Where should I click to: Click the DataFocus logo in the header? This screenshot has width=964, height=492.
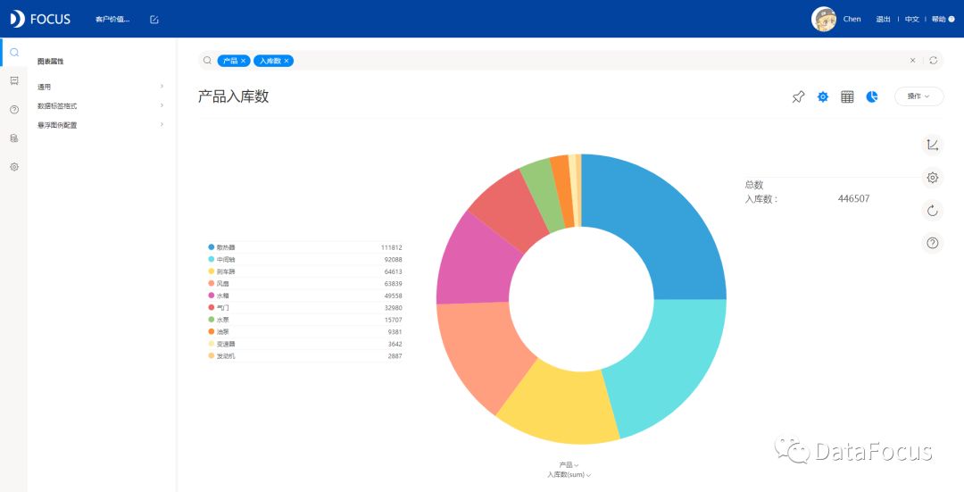point(40,19)
